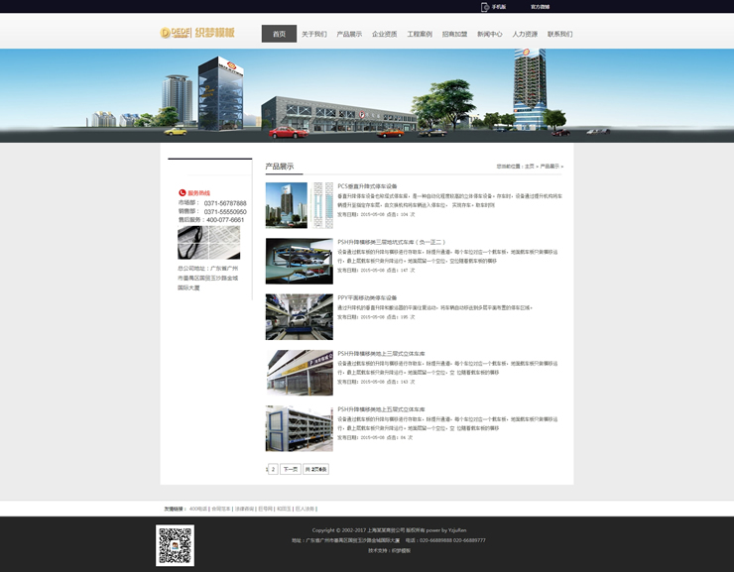The image size is (734, 572).
Task: Click the red 服务热线 phone icon
Action: pyautogui.click(x=183, y=192)
